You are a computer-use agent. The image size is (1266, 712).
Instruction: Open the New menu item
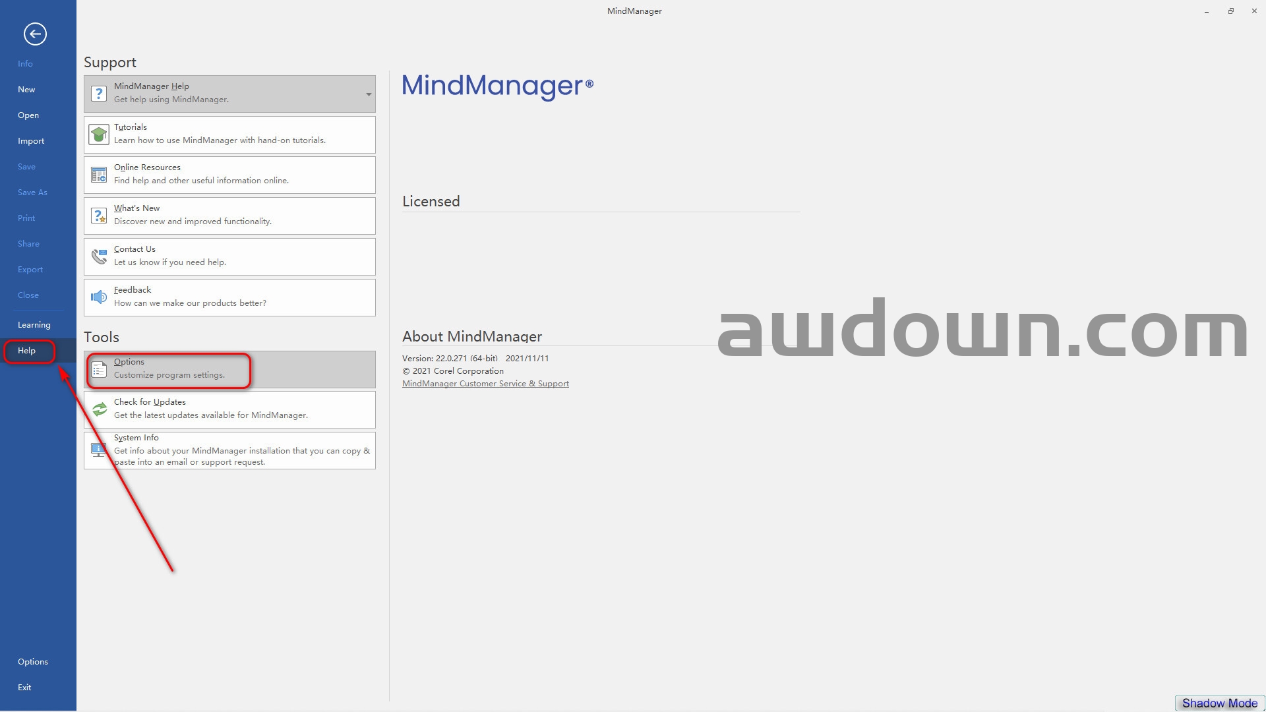tap(26, 90)
